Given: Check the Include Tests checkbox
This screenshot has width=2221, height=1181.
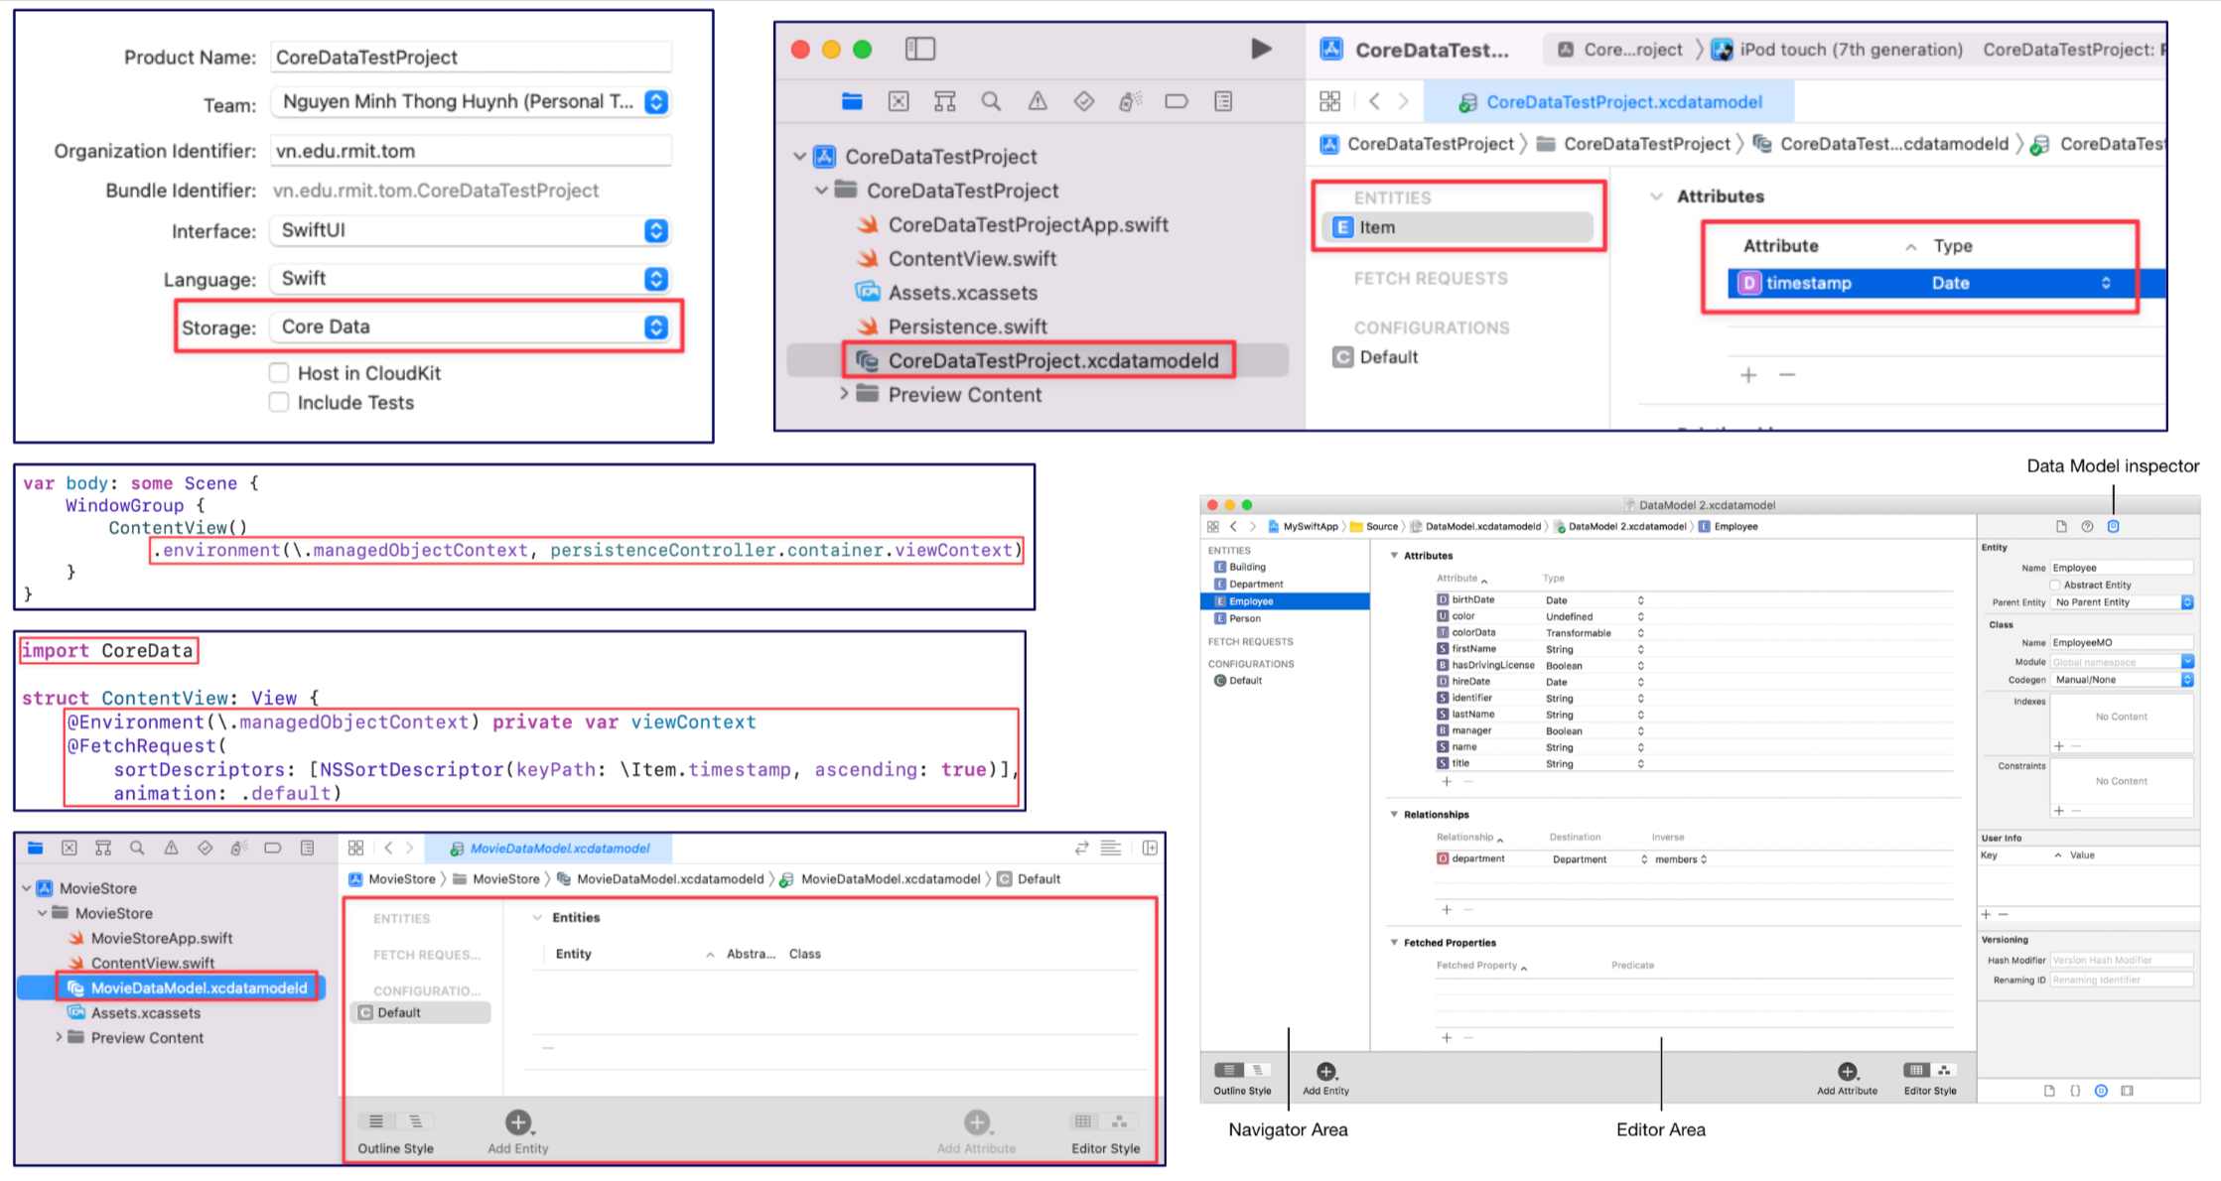Looking at the screenshot, I should pyautogui.click(x=279, y=402).
